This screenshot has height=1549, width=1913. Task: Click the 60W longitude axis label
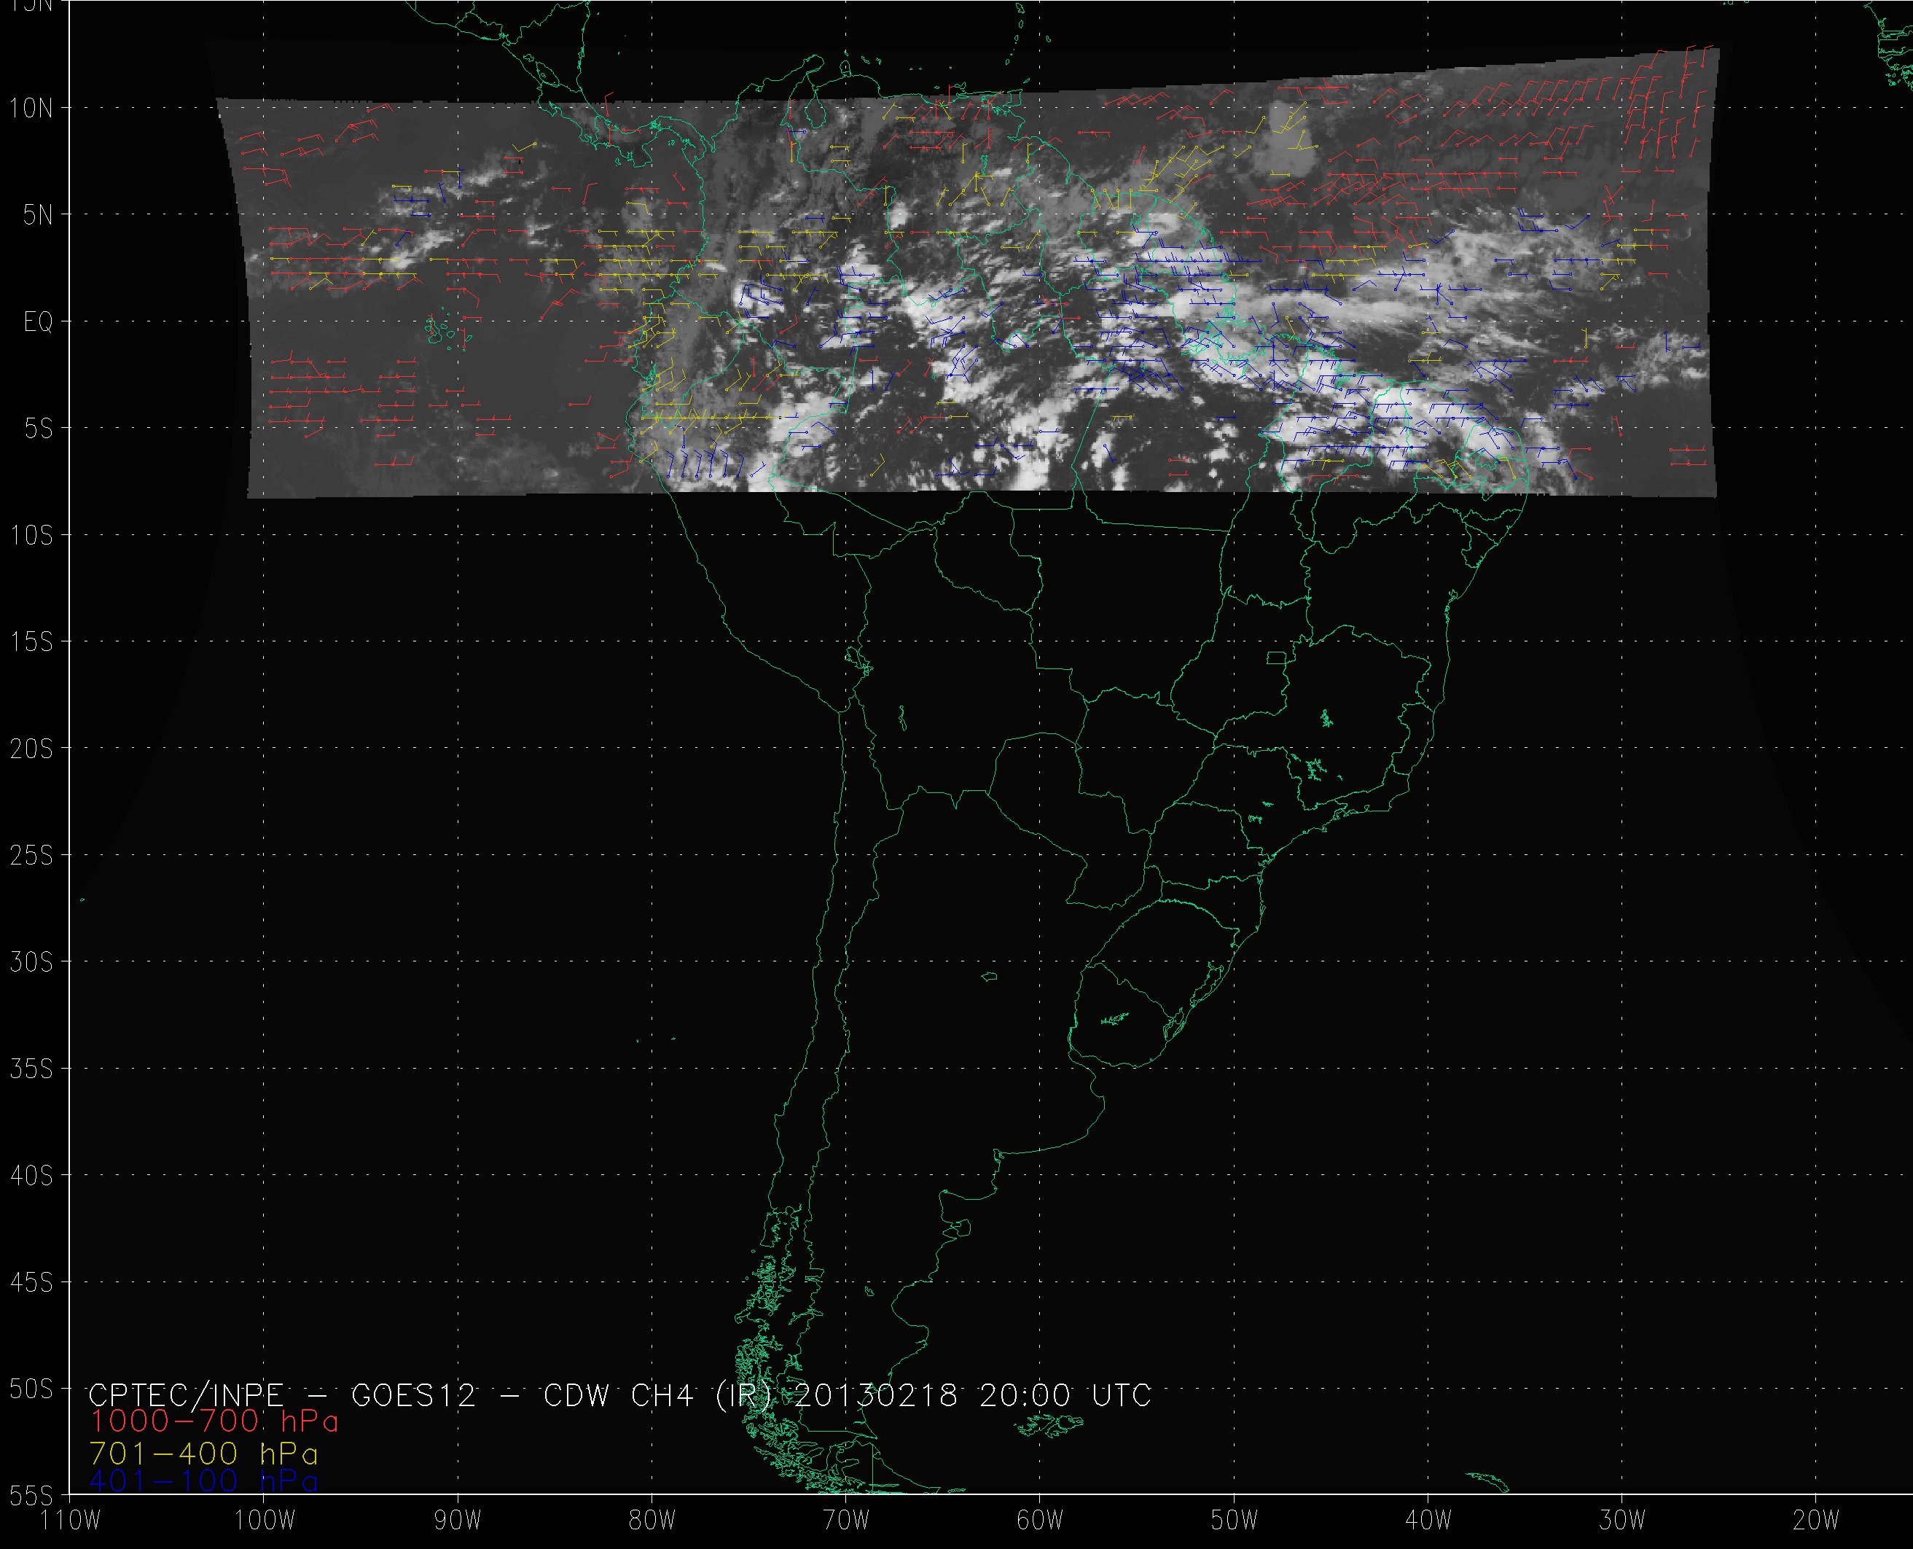tap(1040, 1521)
